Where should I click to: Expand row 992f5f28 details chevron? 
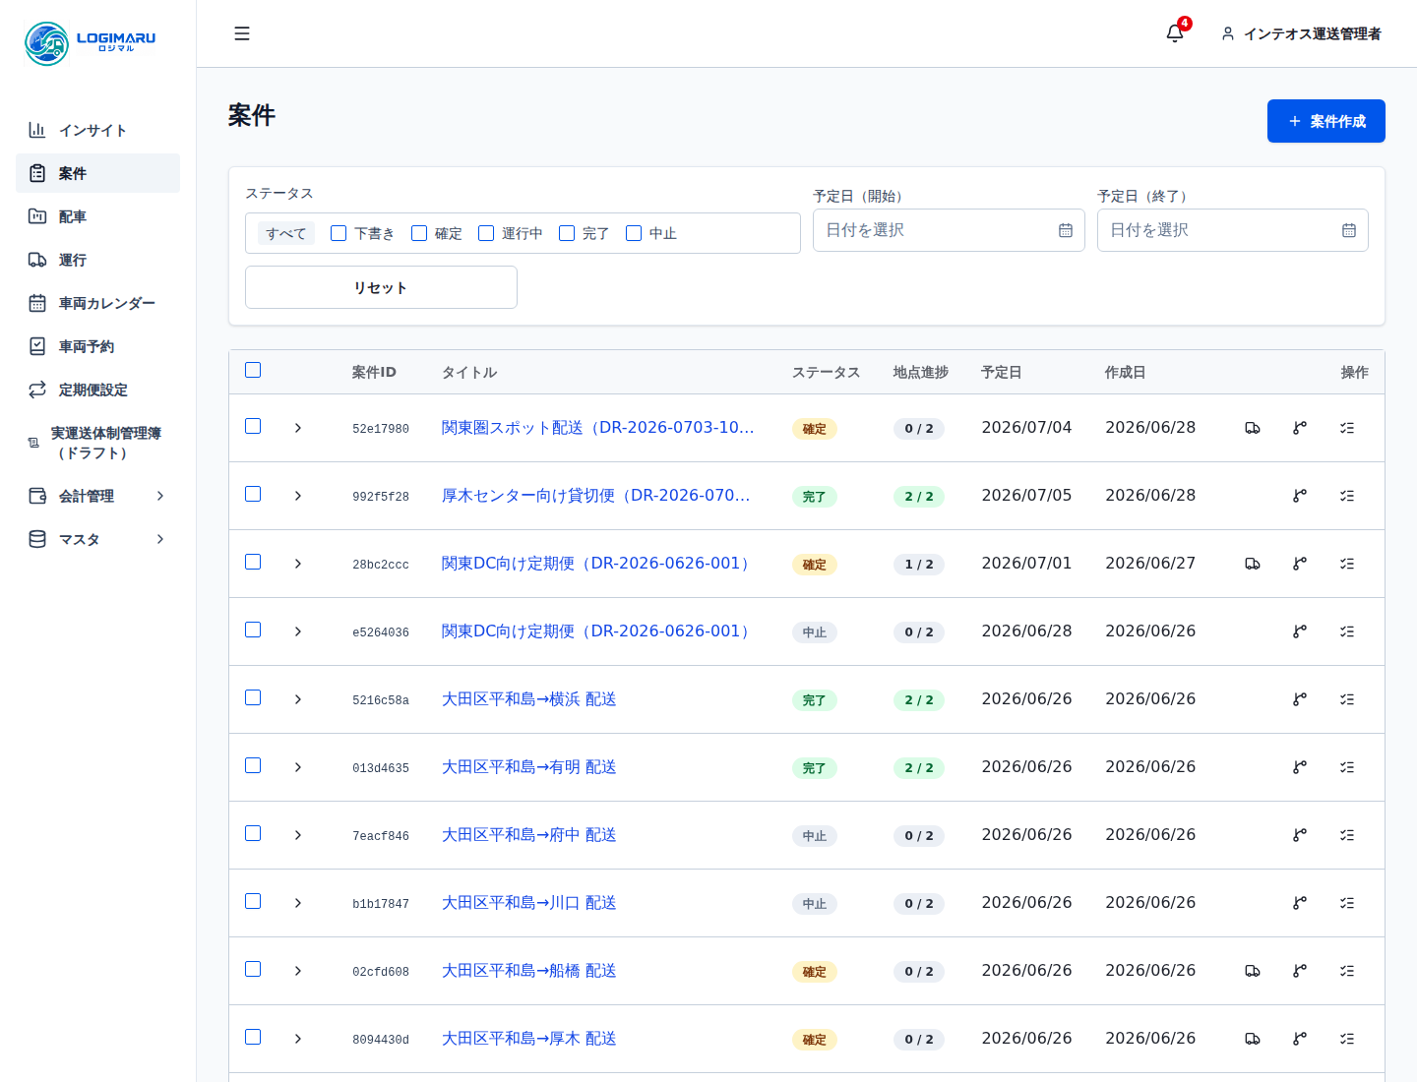click(298, 496)
